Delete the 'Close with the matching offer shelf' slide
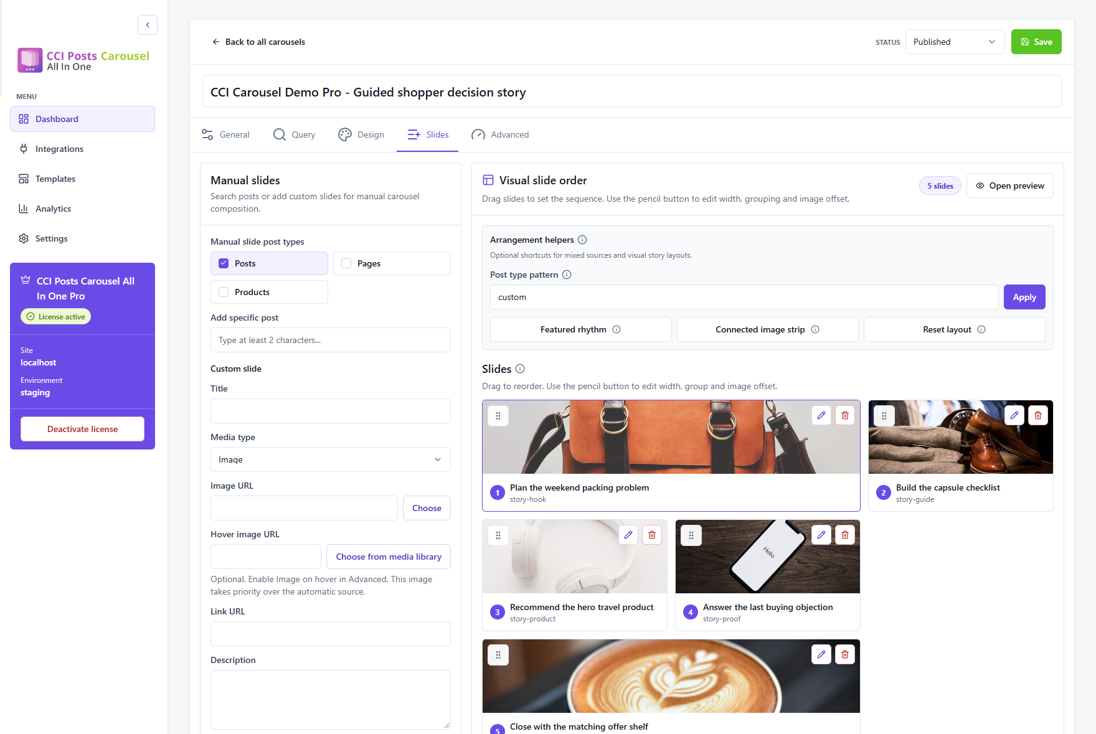The height and width of the screenshot is (734, 1096). pyautogui.click(x=845, y=654)
